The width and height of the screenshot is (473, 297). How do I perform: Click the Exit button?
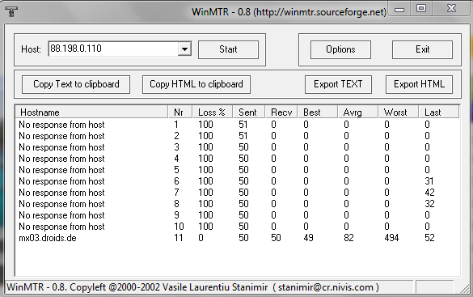click(x=422, y=49)
